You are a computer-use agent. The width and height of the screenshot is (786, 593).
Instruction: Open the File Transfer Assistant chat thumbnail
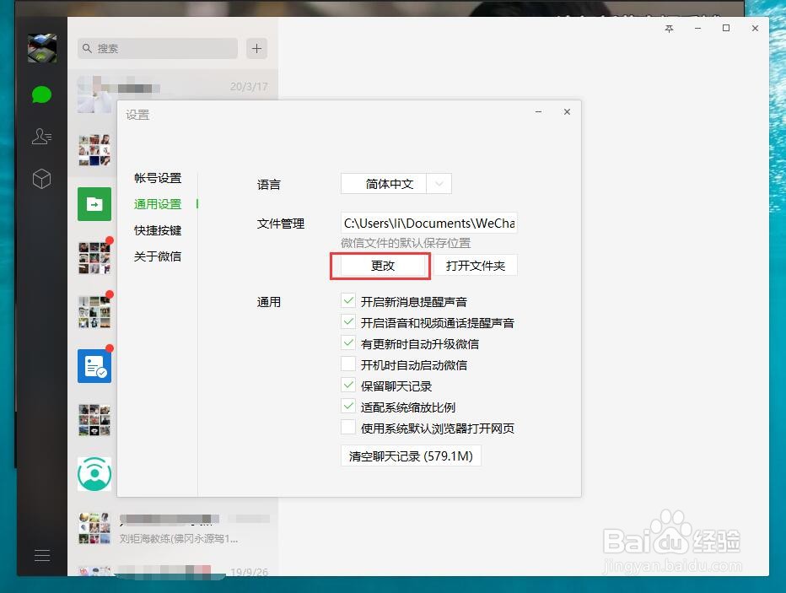[x=94, y=203]
